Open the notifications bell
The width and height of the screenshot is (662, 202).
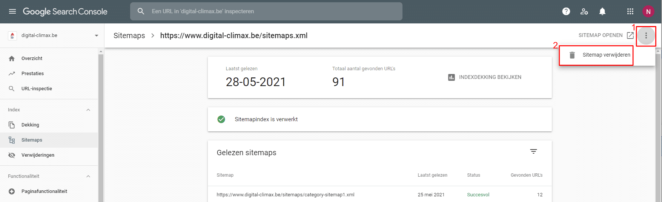(x=602, y=11)
